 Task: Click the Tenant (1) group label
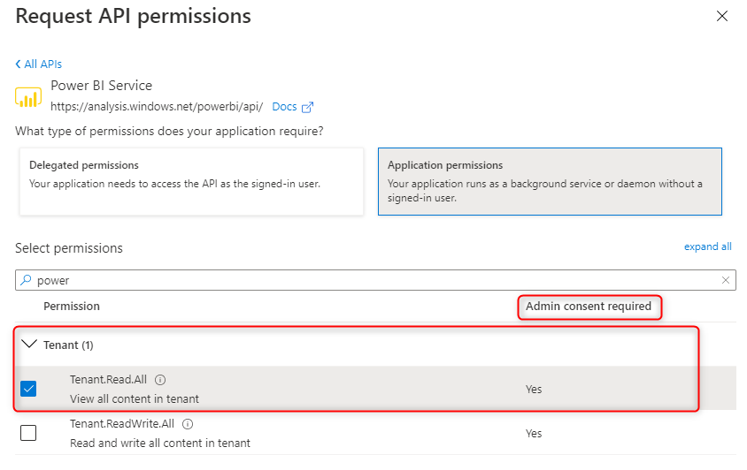[x=68, y=345]
